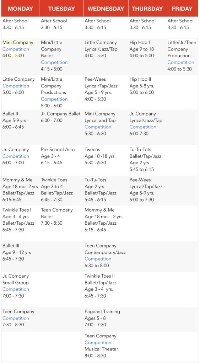This screenshot has height=364, width=200.
Task: Open Competition link for Jr. Company Small Group
Action: [x=16, y=289]
